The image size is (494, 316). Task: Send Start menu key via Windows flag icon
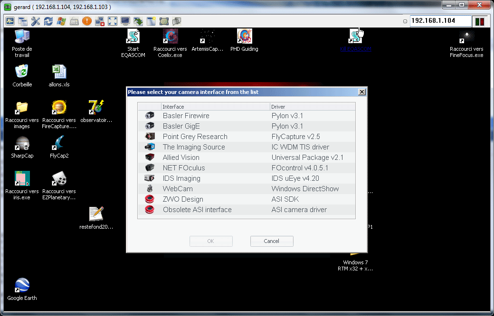(x=61, y=21)
